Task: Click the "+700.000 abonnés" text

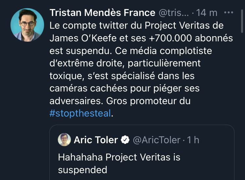Action: (190, 38)
